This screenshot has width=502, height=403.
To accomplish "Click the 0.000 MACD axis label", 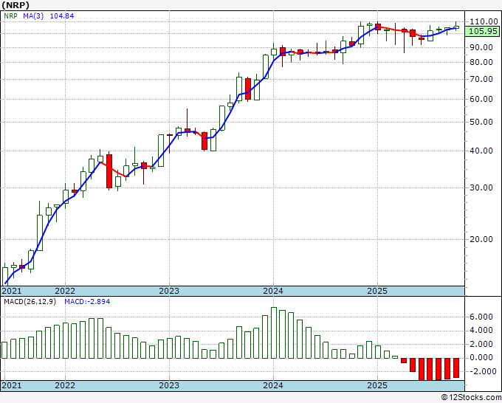I will (x=481, y=357).
